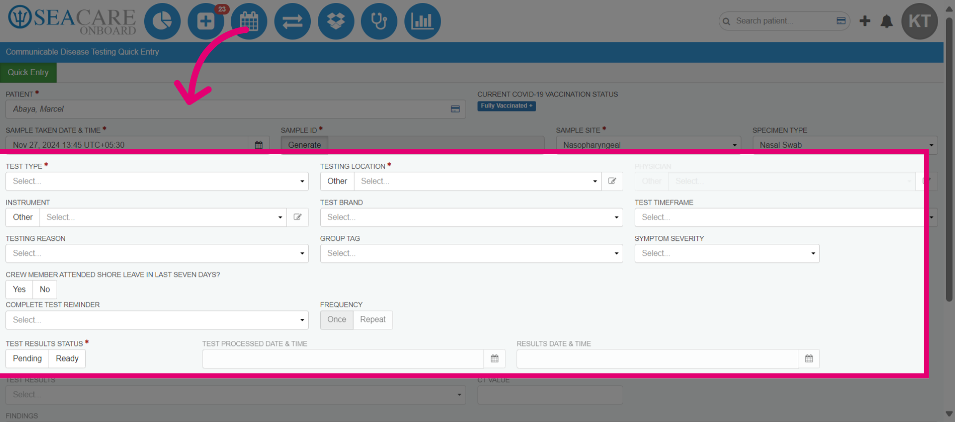955x422 pixels.
Task: Click the Search patient input field
Action: (784, 21)
